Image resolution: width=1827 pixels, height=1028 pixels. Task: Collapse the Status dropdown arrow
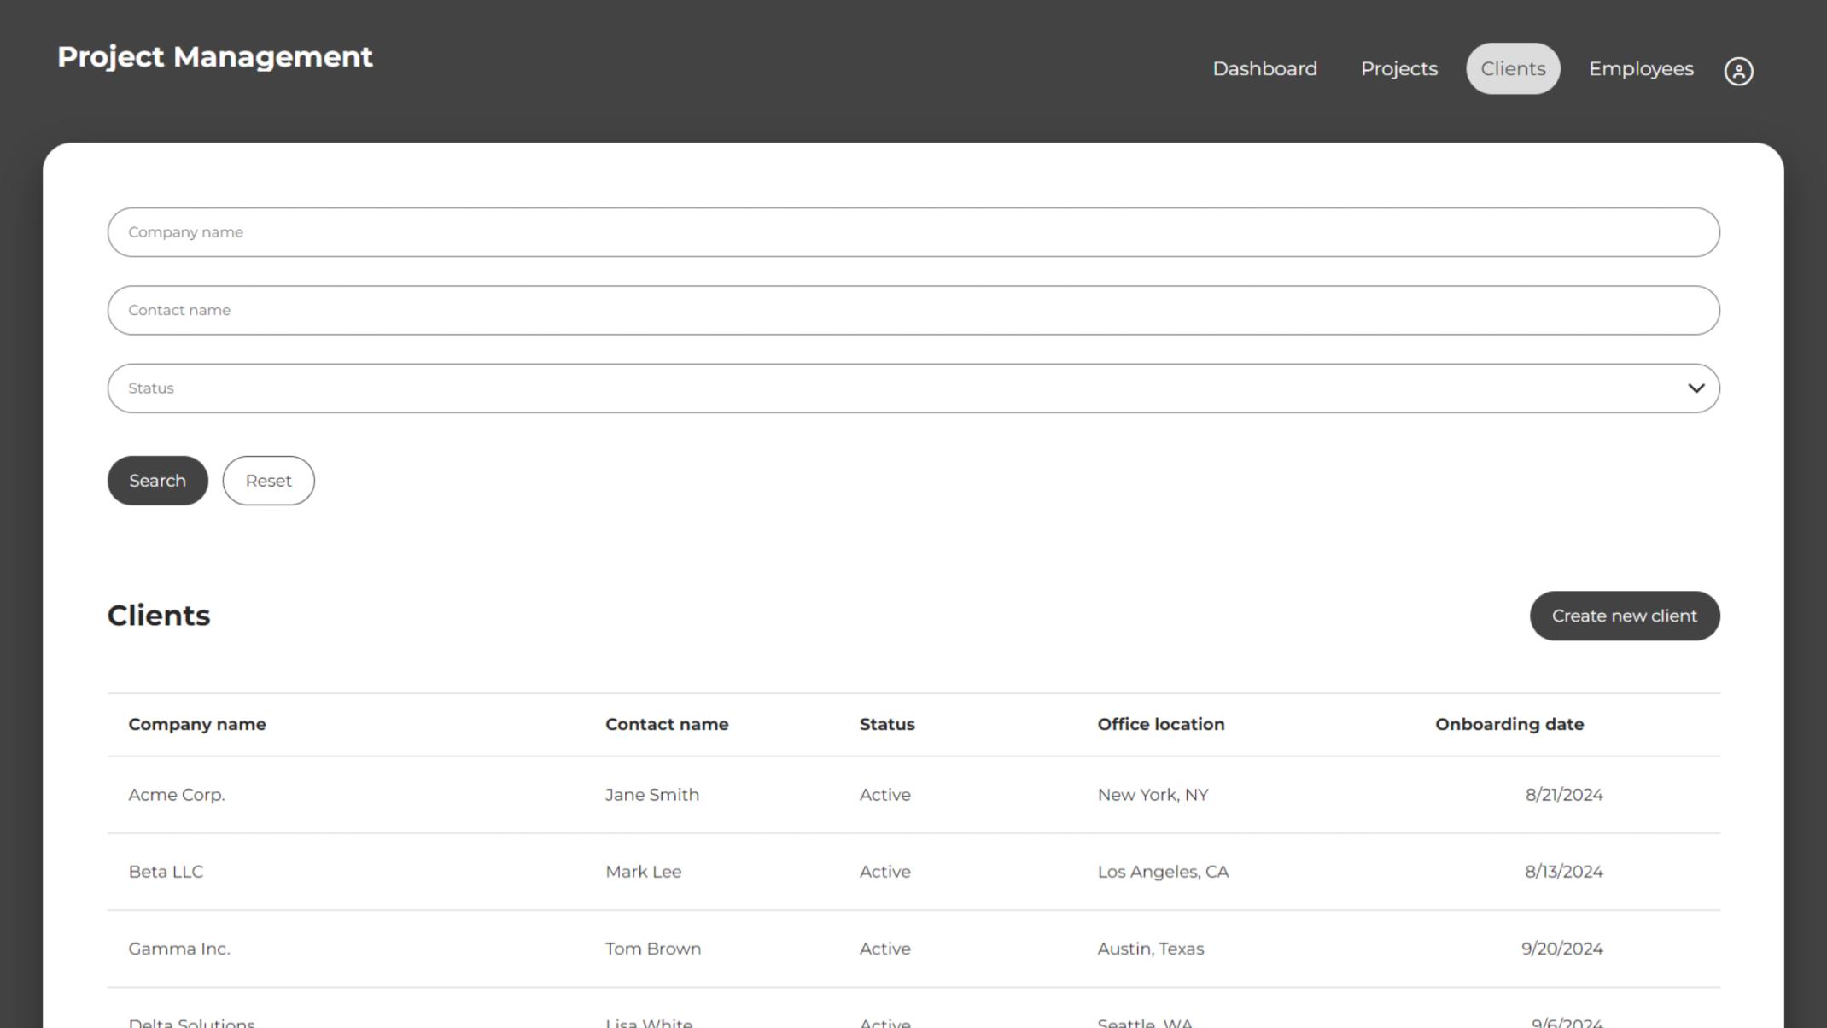click(x=1694, y=388)
